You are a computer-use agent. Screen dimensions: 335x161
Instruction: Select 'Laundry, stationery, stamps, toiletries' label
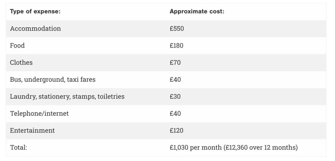click(67, 97)
